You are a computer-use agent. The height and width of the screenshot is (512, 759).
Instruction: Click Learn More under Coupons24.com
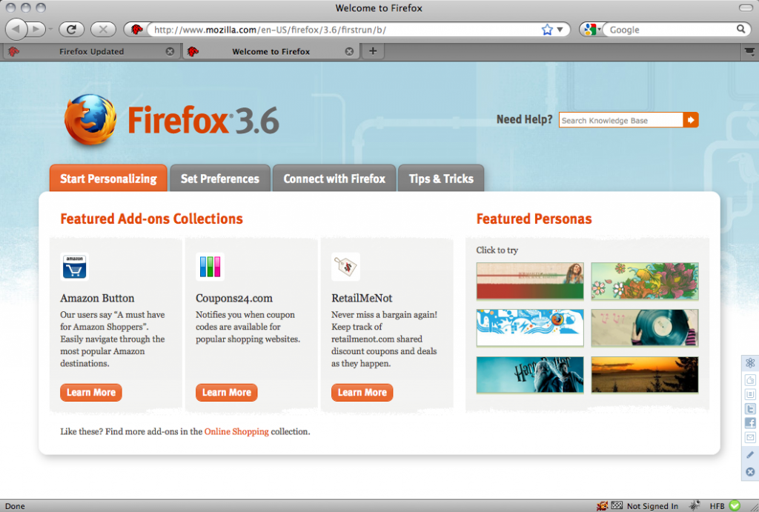click(227, 393)
